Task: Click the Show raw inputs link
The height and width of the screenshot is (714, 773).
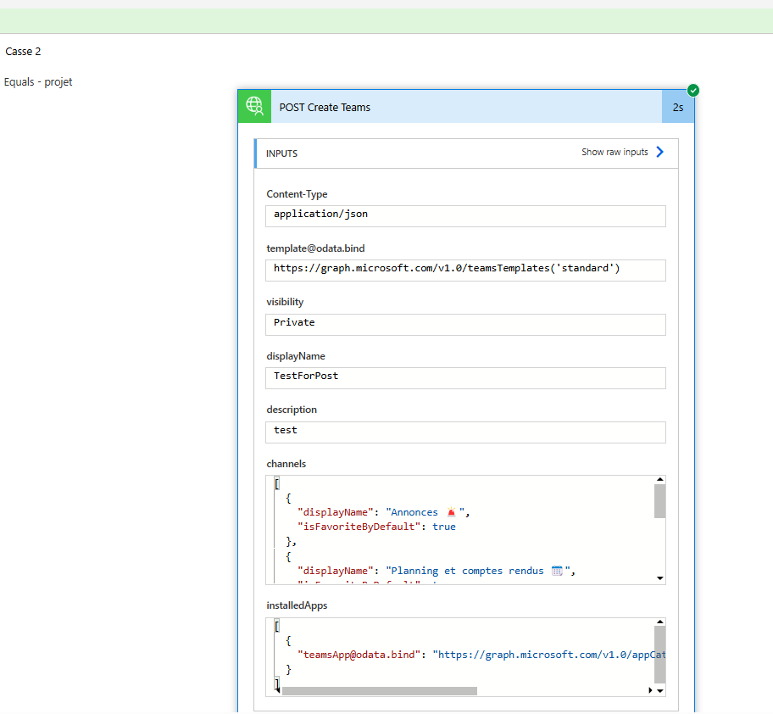Action: pyautogui.click(x=615, y=152)
